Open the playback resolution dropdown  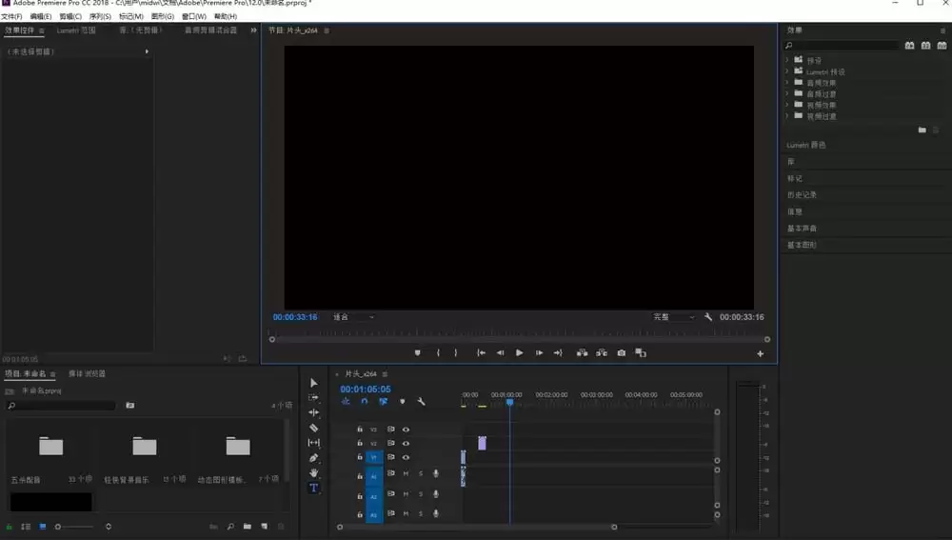673,317
